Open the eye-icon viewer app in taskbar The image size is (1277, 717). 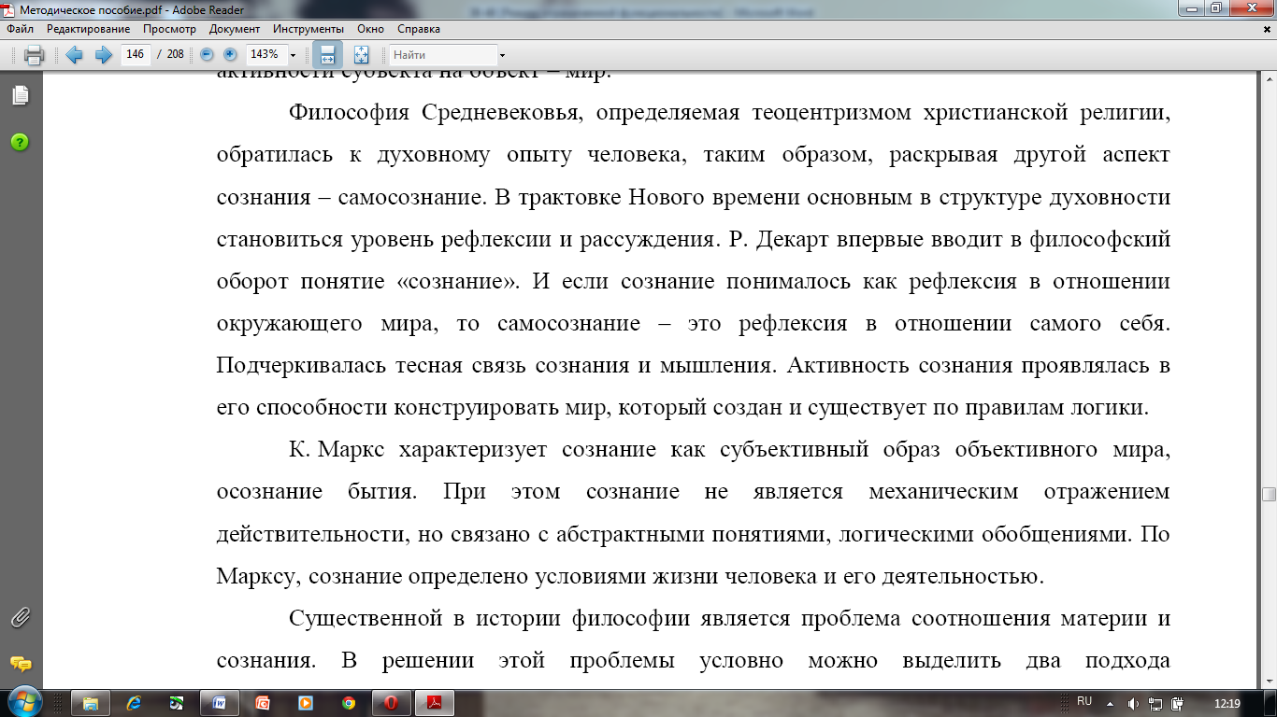177,703
